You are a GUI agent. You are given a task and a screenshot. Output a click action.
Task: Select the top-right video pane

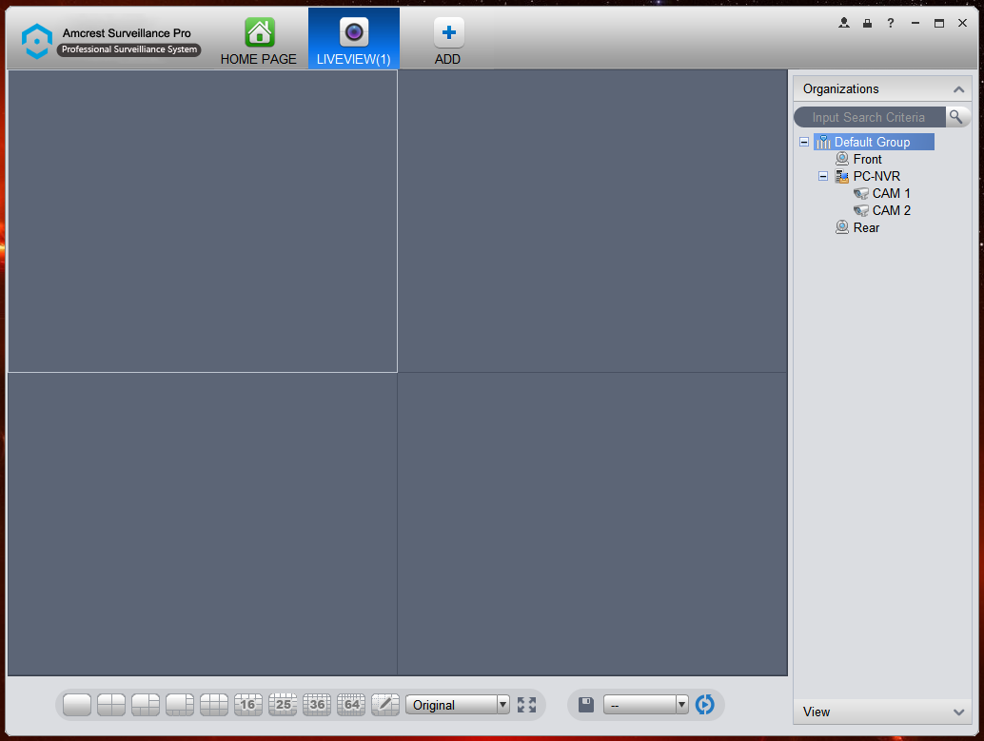click(593, 221)
